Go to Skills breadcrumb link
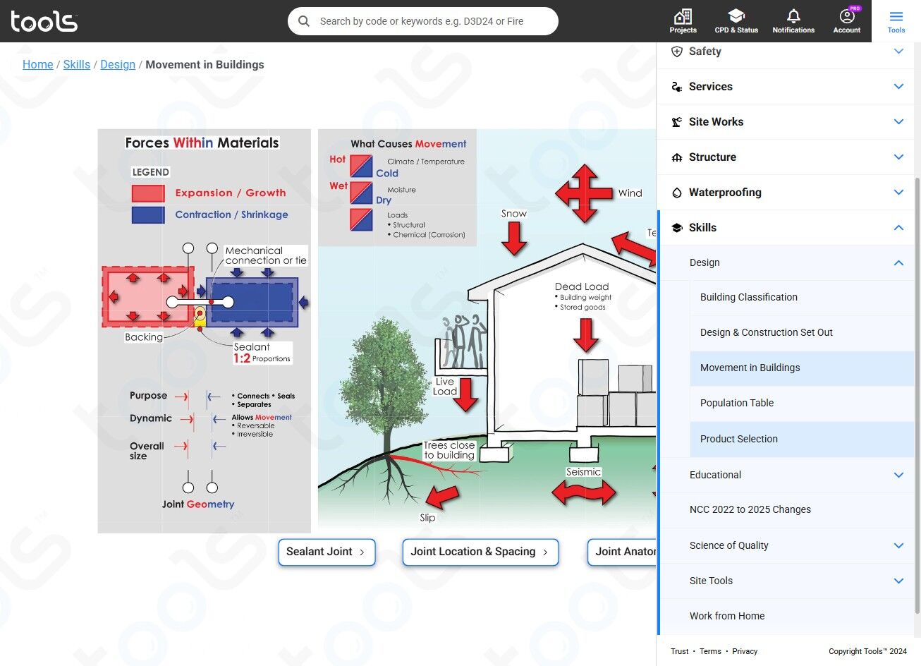The width and height of the screenshot is (921, 666). 77,64
